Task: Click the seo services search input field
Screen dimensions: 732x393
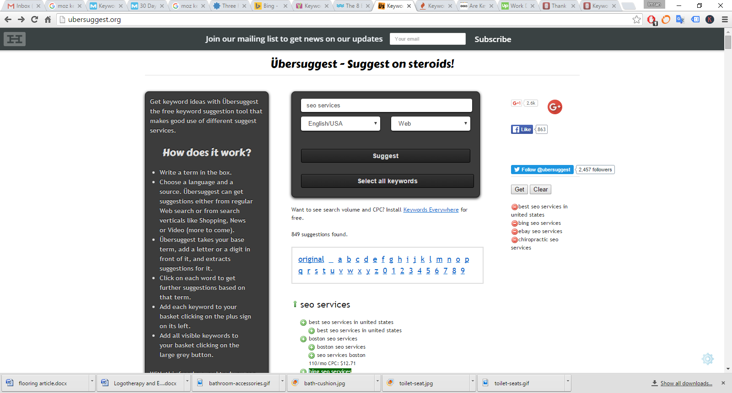Action: (386, 106)
